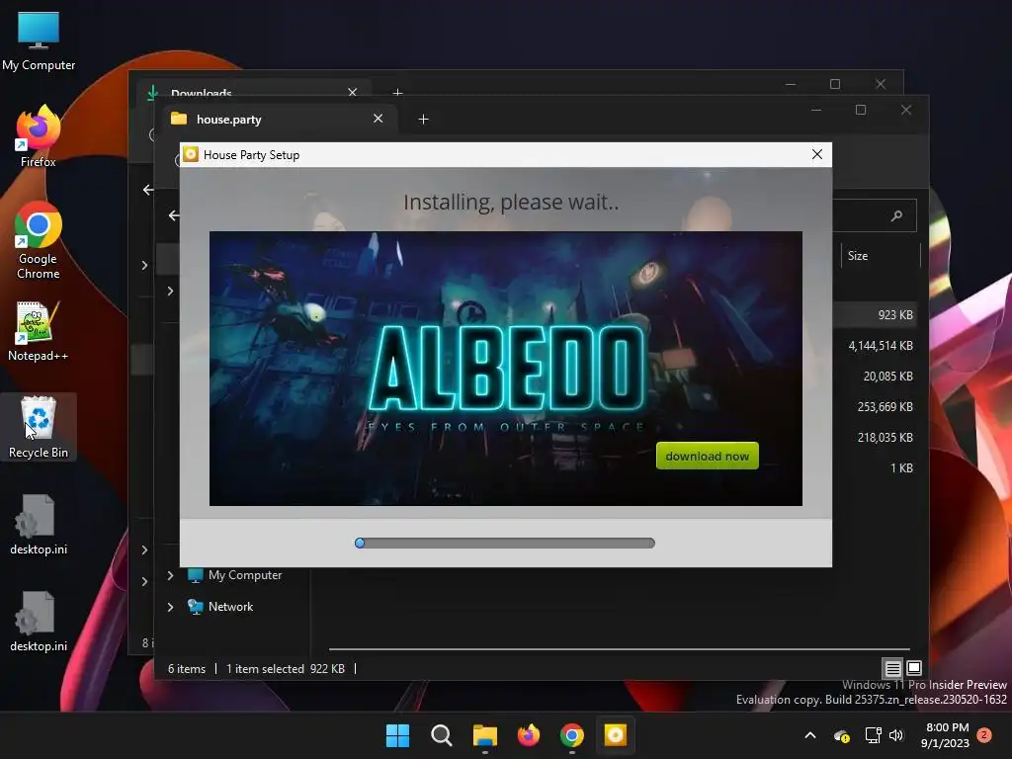The width and height of the screenshot is (1012, 759).
Task: Open the Windows Start menu
Action: (397, 735)
